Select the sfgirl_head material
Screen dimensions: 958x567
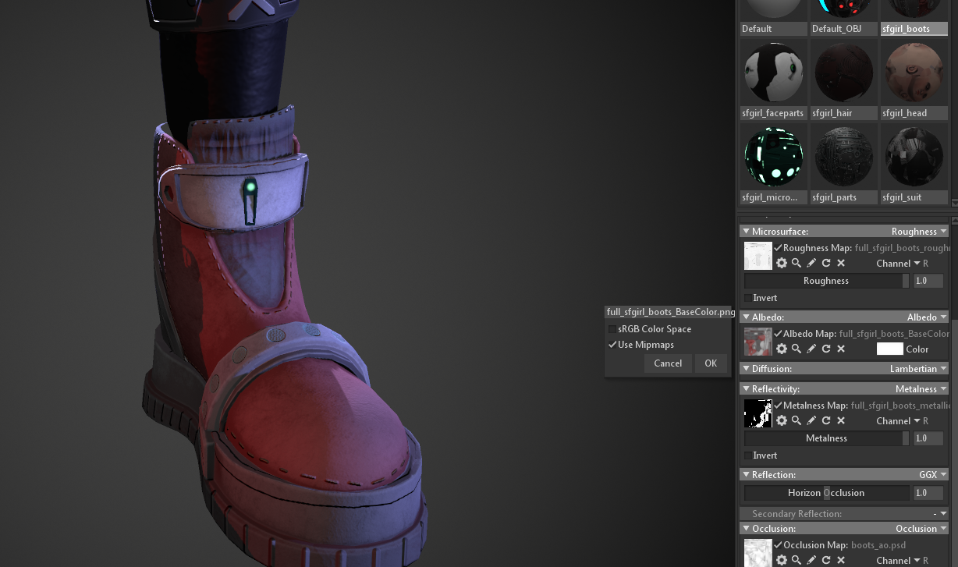point(914,79)
